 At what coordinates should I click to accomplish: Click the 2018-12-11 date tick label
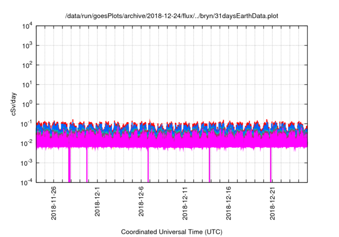click(185, 203)
